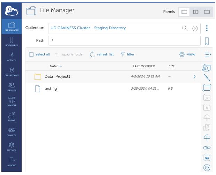The width and height of the screenshot is (216, 175).
Task: Open collection options three-dot menu
Action: tap(207, 28)
